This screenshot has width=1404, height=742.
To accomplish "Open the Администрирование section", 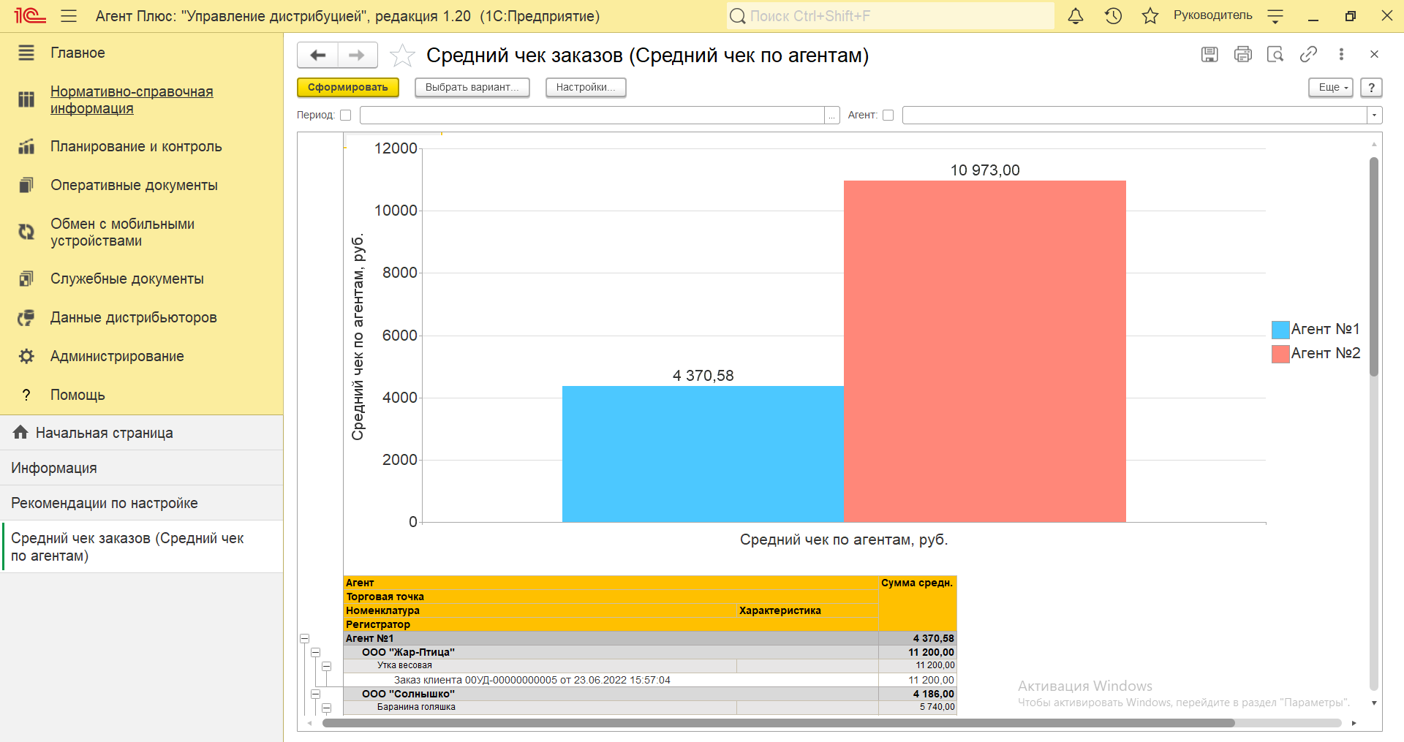I will pyautogui.click(x=117, y=356).
